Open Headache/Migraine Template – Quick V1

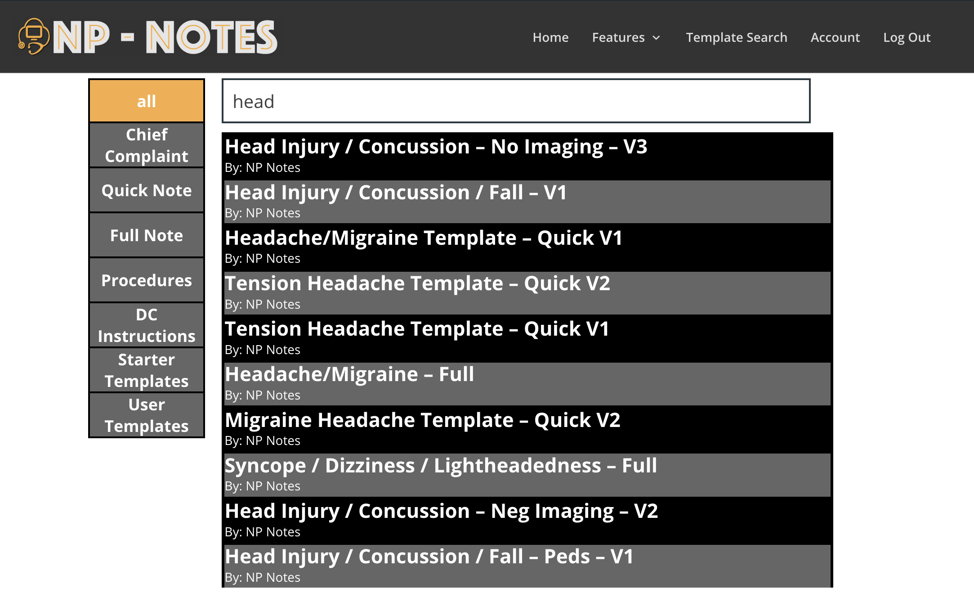pyautogui.click(x=527, y=247)
